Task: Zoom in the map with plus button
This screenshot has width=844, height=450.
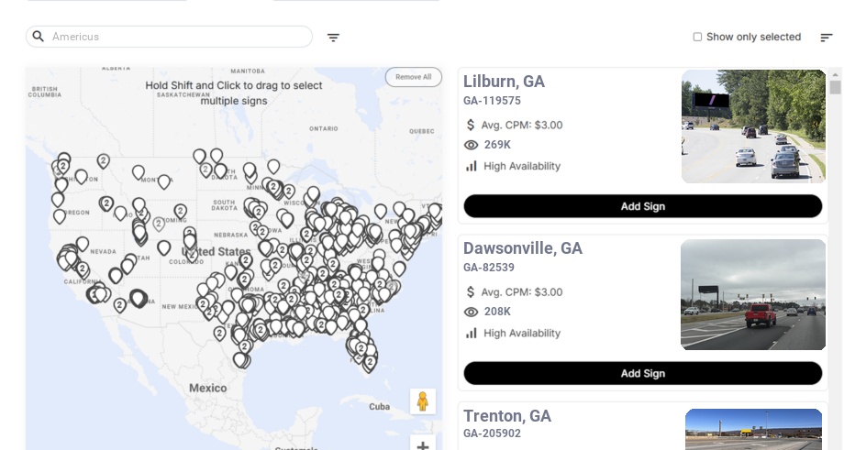Action: (423, 445)
